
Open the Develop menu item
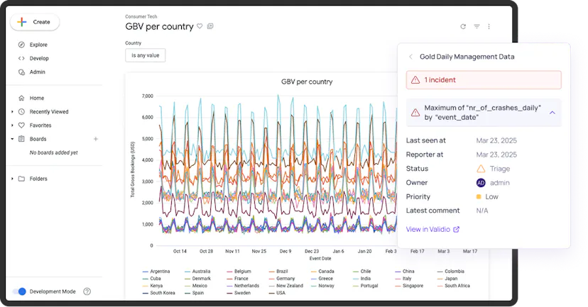tap(39, 58)
